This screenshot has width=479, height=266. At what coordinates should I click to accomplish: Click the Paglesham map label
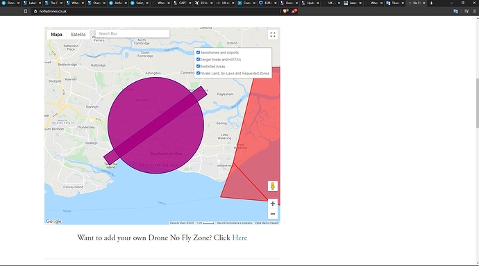point(225,94)
